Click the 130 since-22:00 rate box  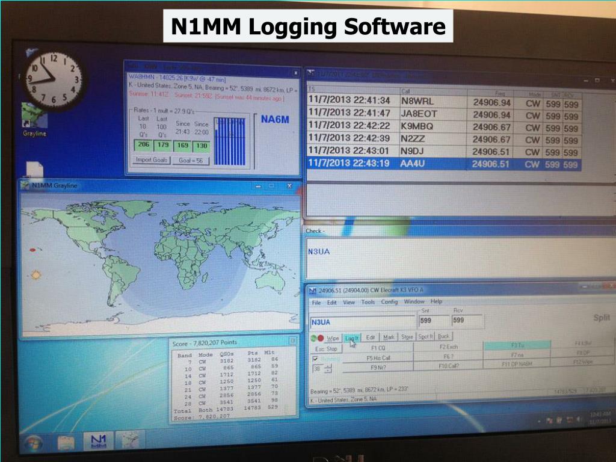click(x=202, y=146)
